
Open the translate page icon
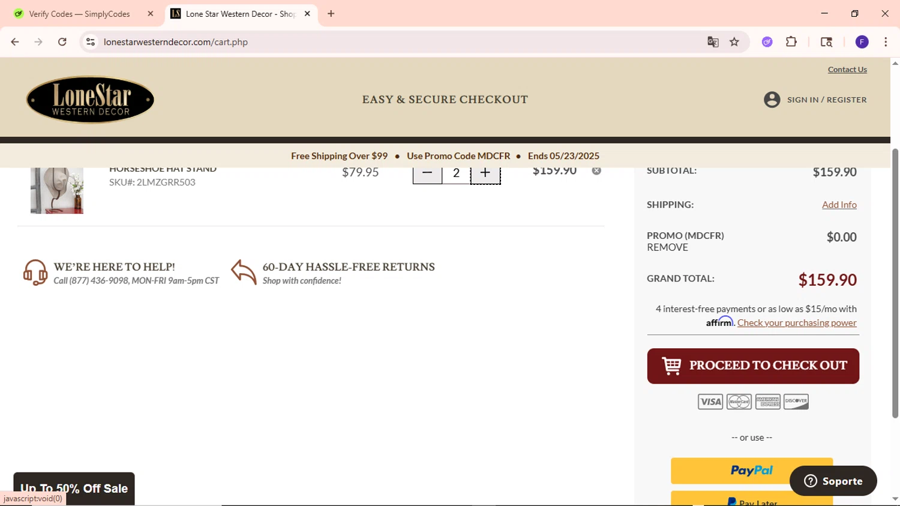(713, 42)
